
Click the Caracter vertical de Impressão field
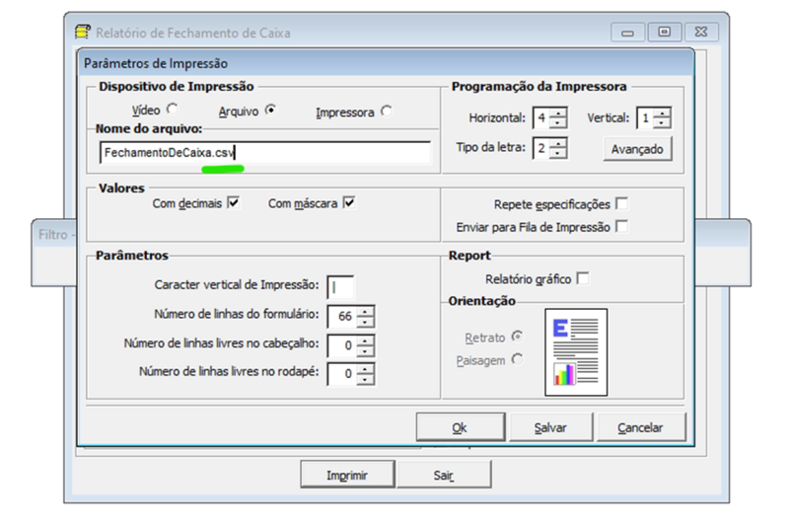tap(340, 287)
